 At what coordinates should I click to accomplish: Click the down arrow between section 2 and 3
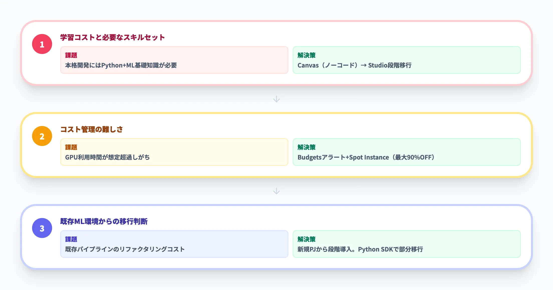tap(276, 191)
